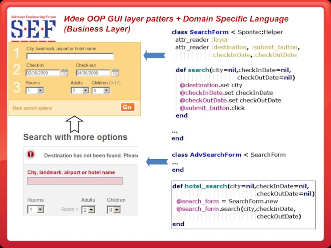Focus the destination name field in yellow form
The width and height of the screenshot is (331, 248).
click(x=70, y=56)
